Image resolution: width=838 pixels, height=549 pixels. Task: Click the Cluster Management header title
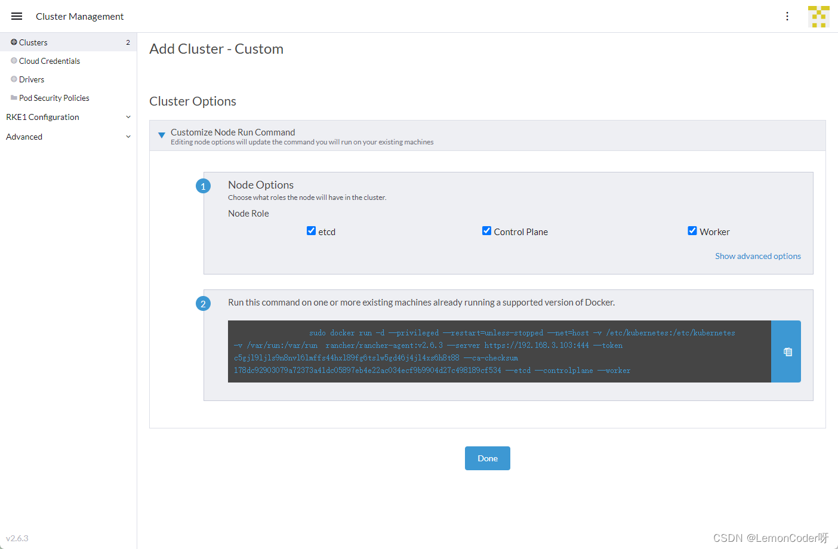(x=79, y=16)
